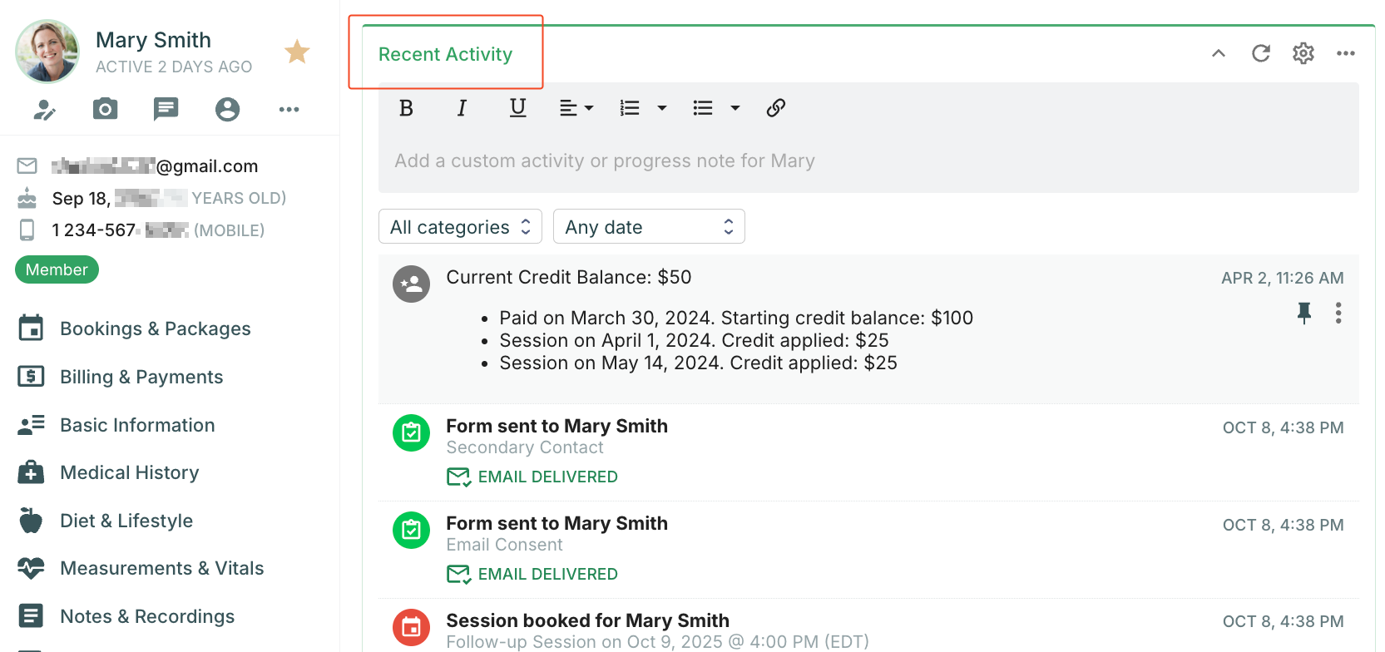Open the All categories dropdown
Image resolution: width=1385 pixels, height=652 pixels.
pyautogui.click(x=460, y=227)
